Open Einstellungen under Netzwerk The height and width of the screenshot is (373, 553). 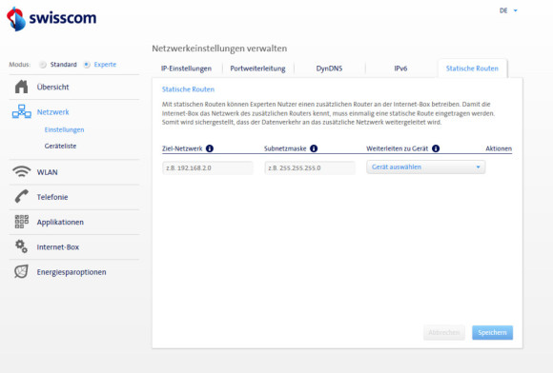point(64,129)
